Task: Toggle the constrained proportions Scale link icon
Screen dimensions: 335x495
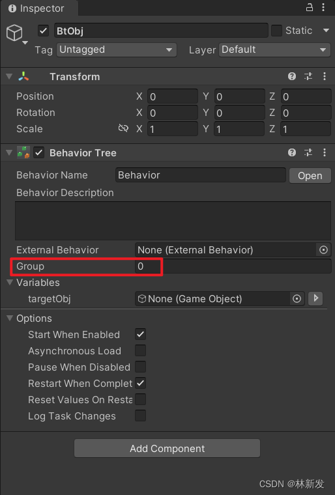Action: tap(123, 128)
